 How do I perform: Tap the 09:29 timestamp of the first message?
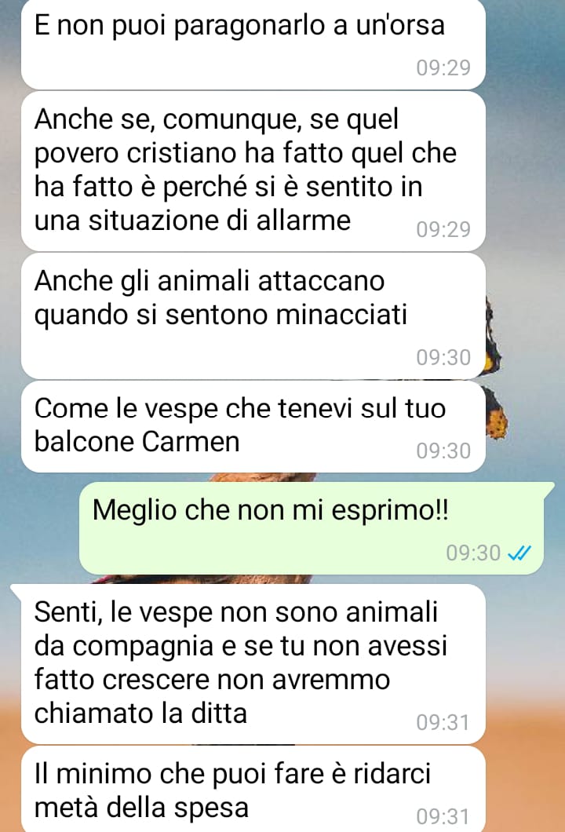[443, 68]
